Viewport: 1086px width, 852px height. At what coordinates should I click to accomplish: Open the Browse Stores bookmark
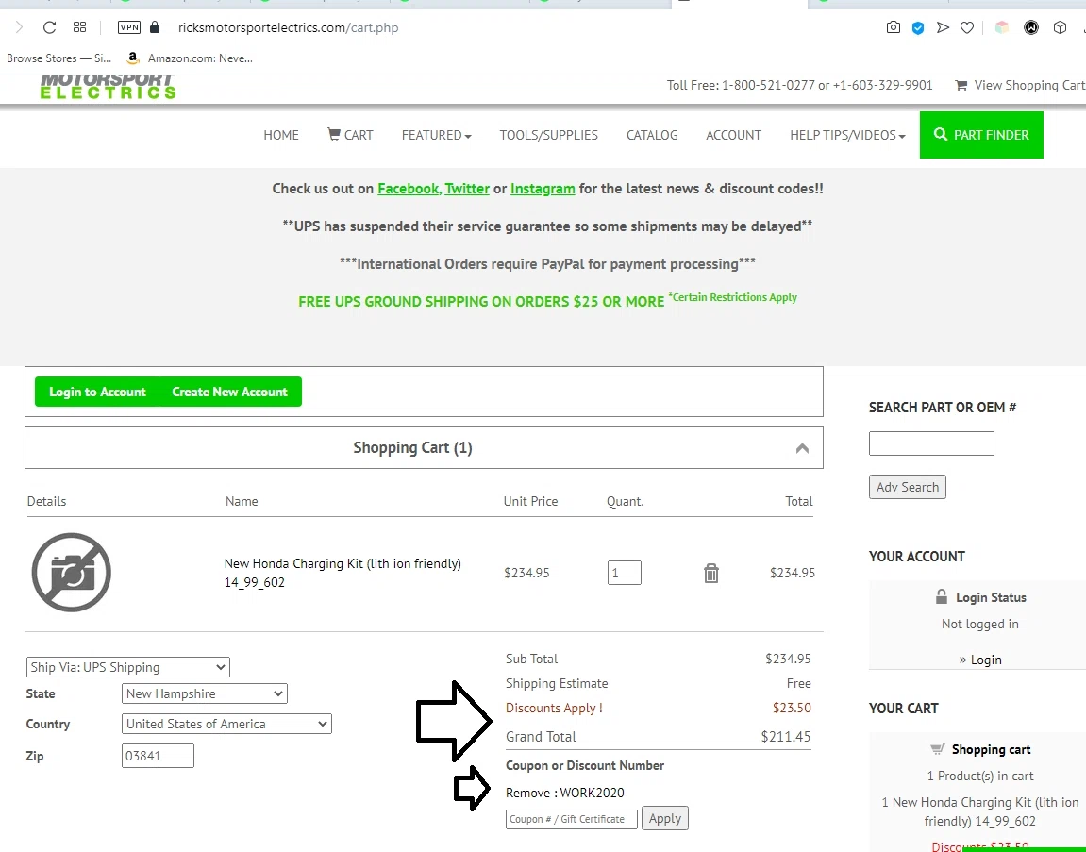pos(58,58)
